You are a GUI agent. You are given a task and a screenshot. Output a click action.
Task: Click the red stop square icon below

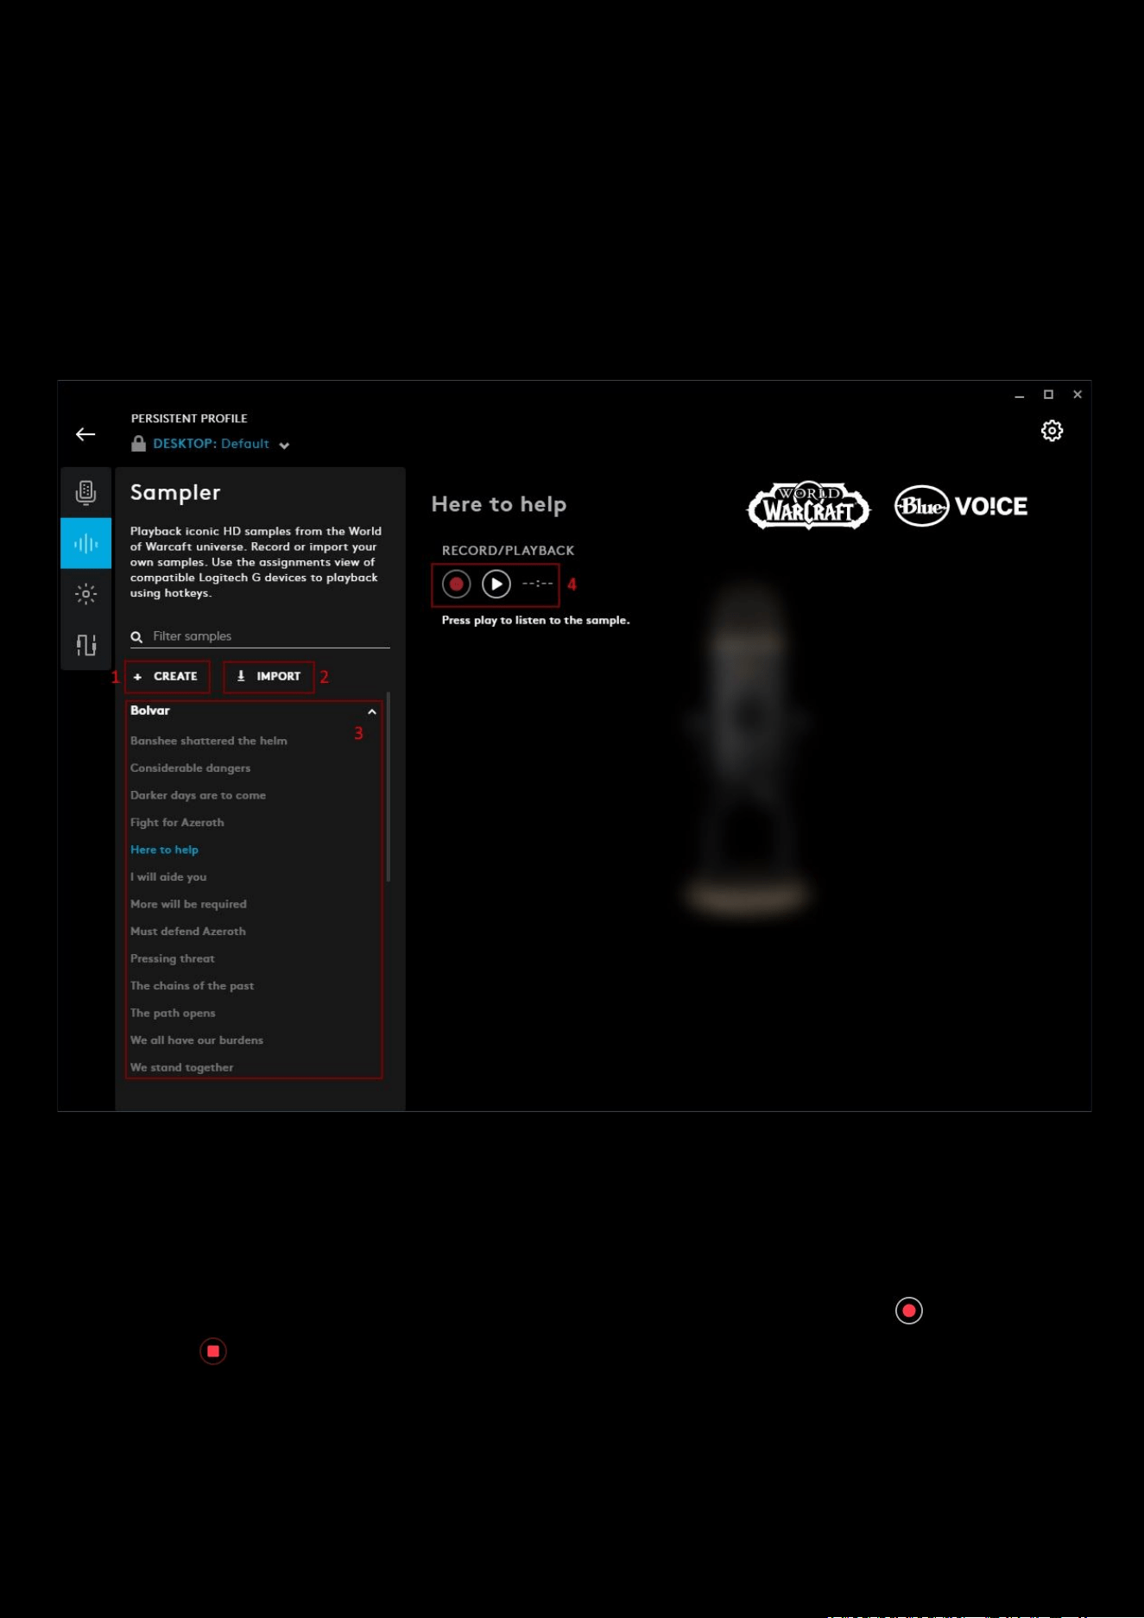click(x=213, y=1351)
